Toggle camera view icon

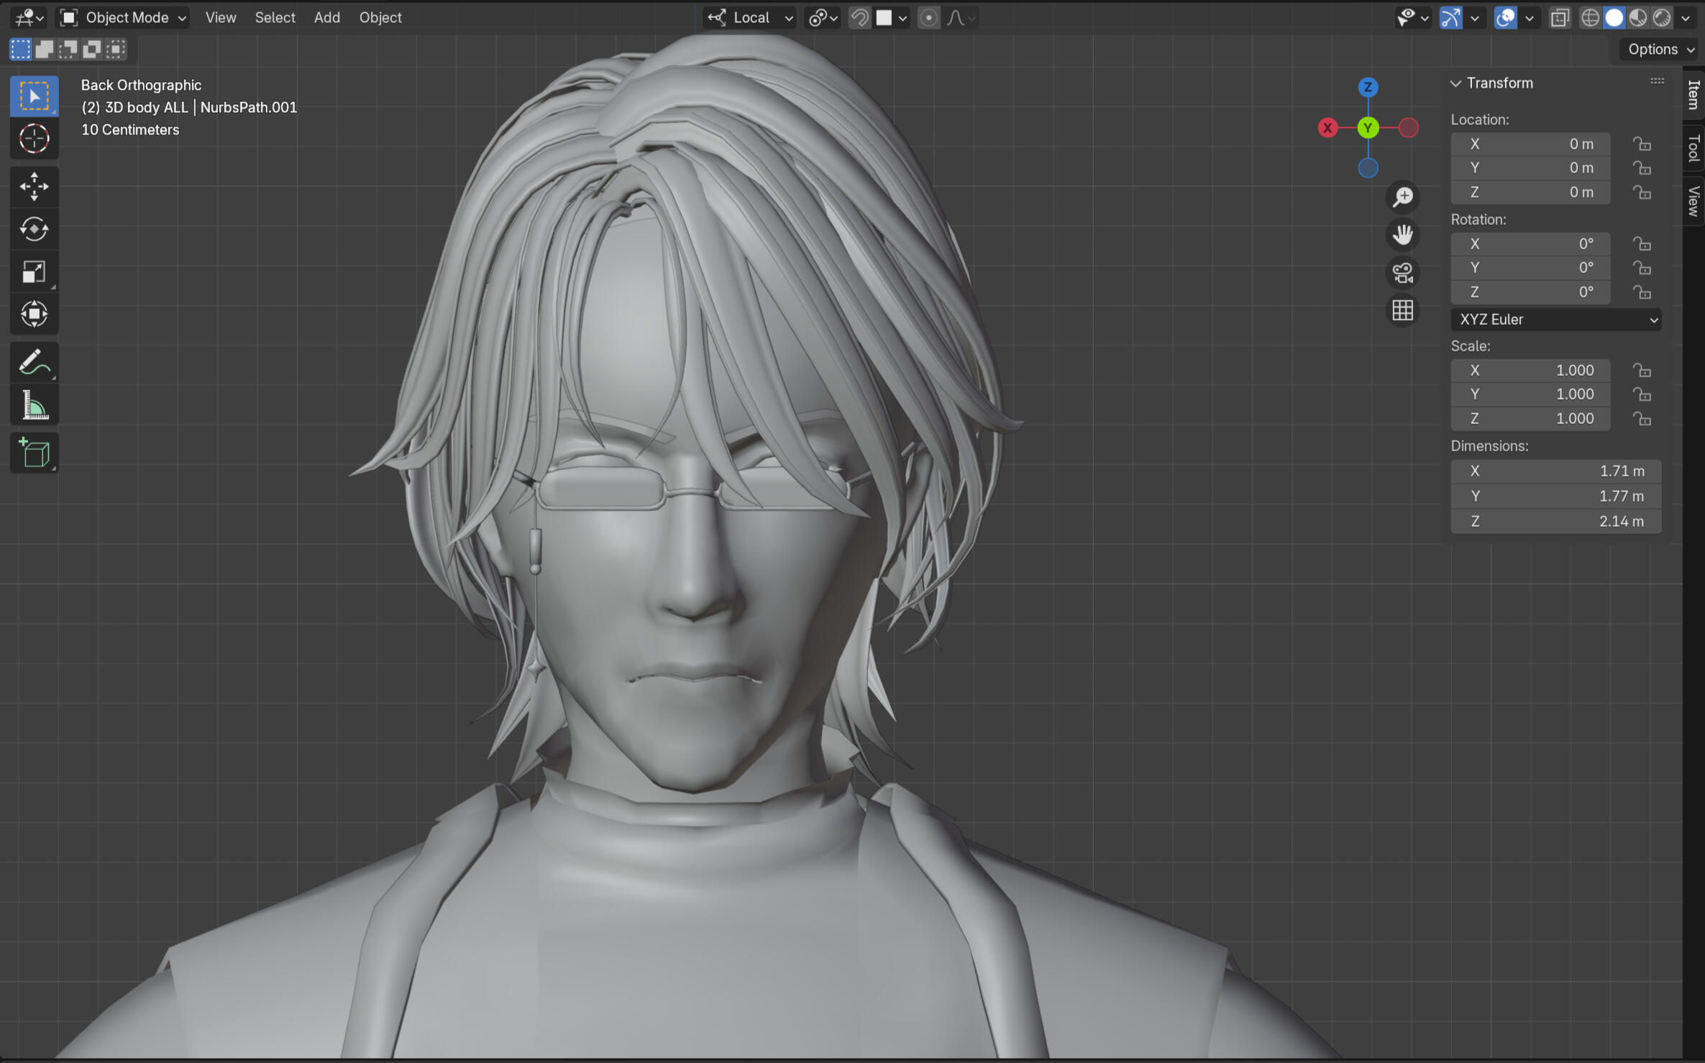pos(1402,273)
